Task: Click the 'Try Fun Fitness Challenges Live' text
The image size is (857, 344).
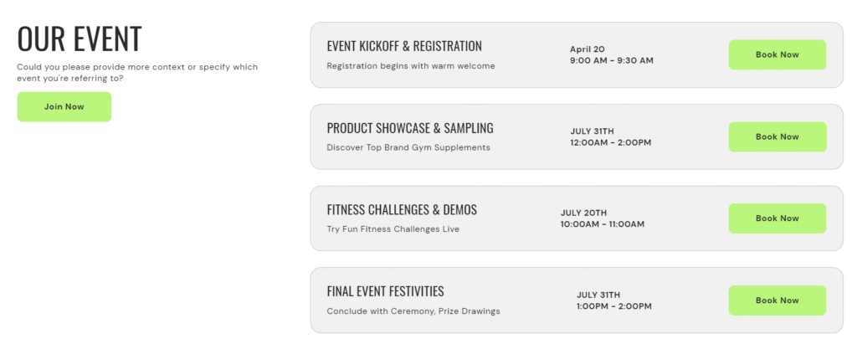Action: point(393,229)
